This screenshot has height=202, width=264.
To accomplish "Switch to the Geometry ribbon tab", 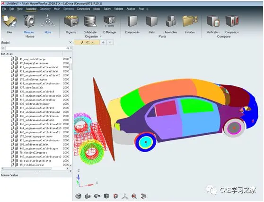I will click(x=45, y=9).
